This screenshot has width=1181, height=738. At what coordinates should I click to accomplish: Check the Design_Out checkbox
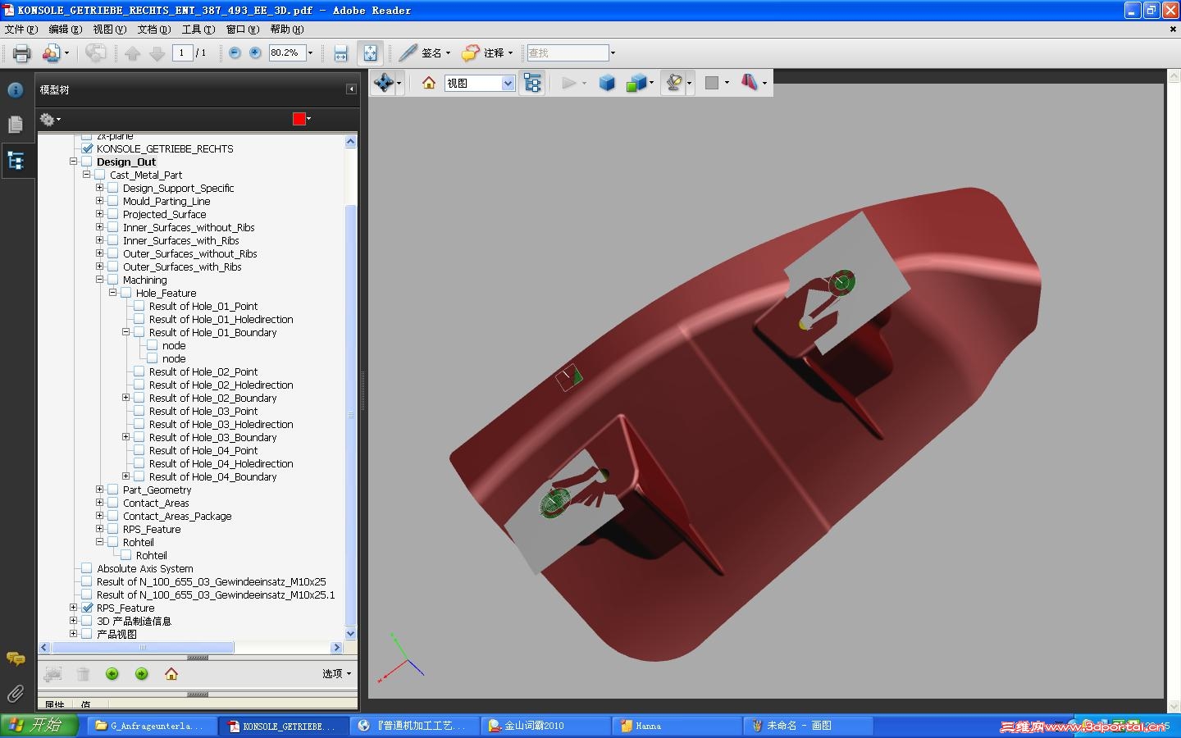pos(87,162)
